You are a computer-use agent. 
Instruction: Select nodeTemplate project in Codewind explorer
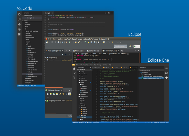click(x=151, y=78)
